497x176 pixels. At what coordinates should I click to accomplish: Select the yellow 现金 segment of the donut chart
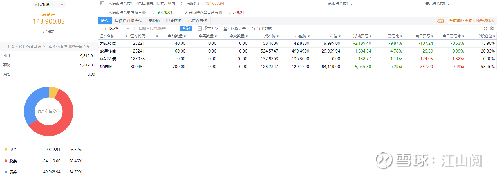pyautogui.click(x=53, y=92)
